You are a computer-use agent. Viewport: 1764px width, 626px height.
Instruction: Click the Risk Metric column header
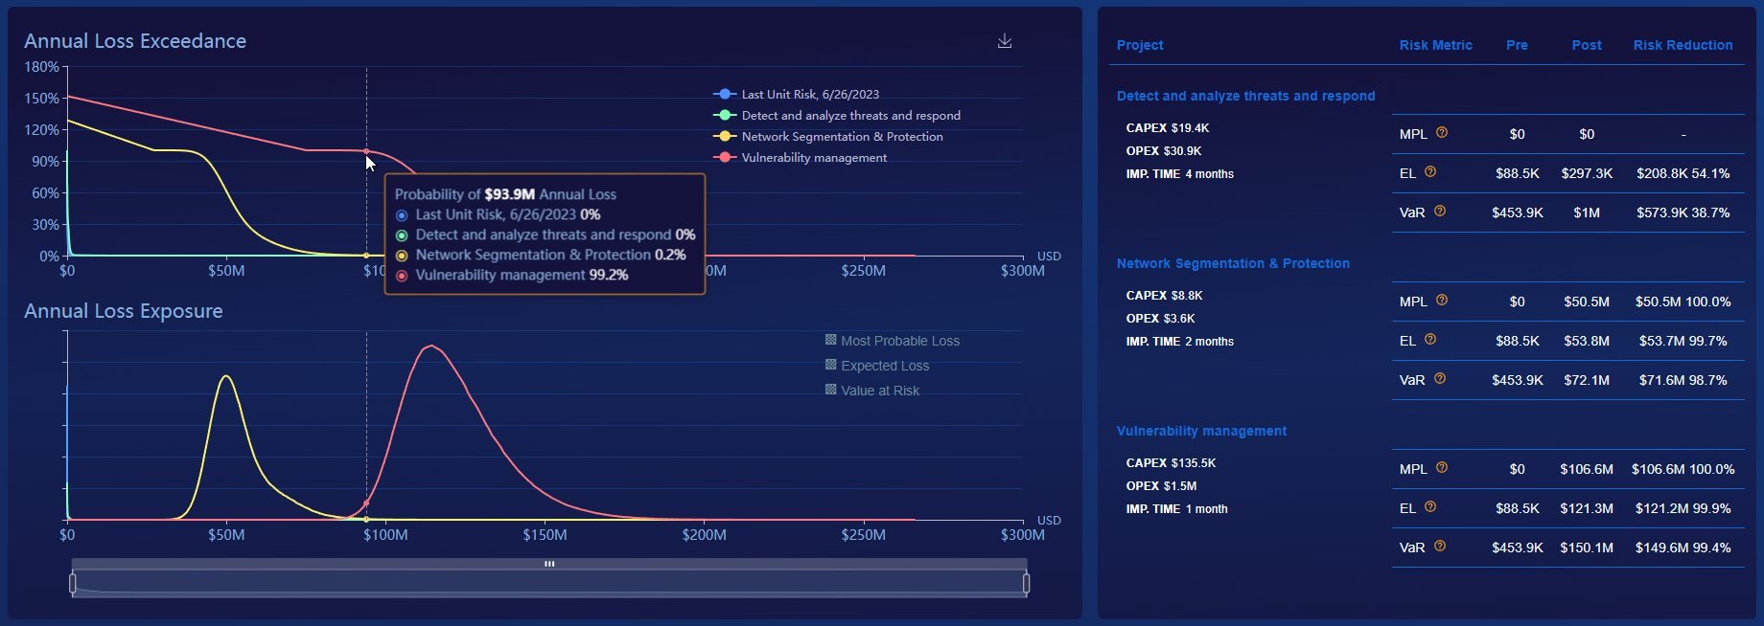(1435, 45)
